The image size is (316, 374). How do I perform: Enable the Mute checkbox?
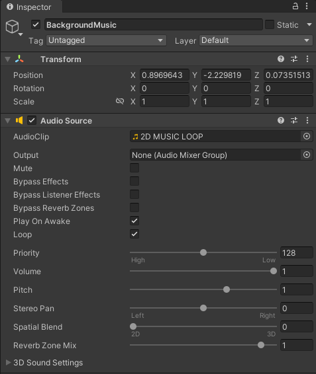(134, 168)
